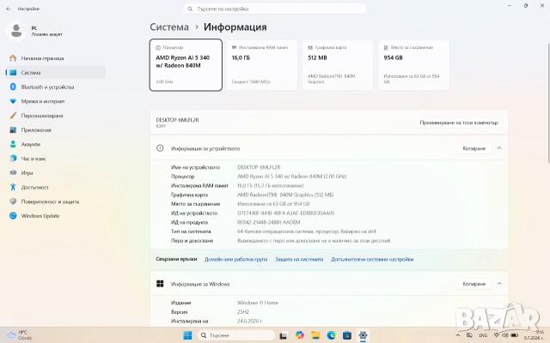
Task: Click the Преименуване на този компютър button
Action: [459, 123]
